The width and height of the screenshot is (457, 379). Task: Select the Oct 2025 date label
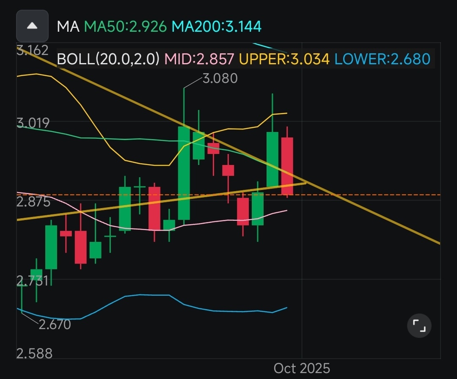pyautogui.click(x=302, y=368)
